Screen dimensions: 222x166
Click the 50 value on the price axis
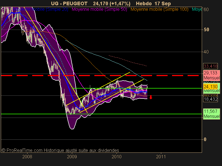206,30
